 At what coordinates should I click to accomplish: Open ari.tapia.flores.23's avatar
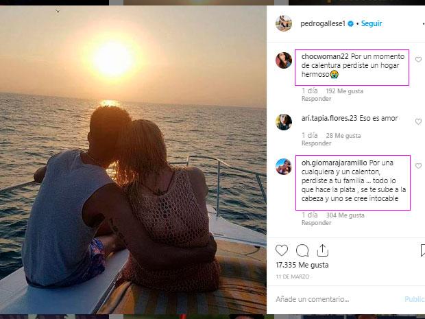[x=284, y=122]
